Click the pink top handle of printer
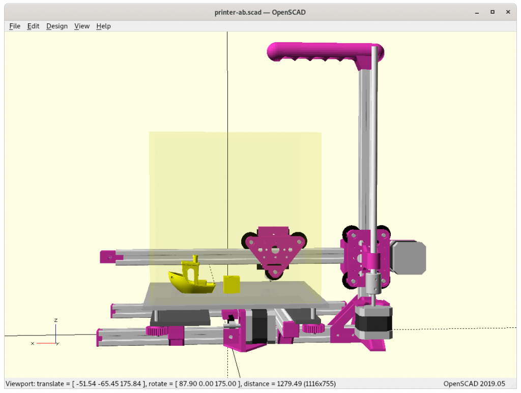 [x=325, y=53]
